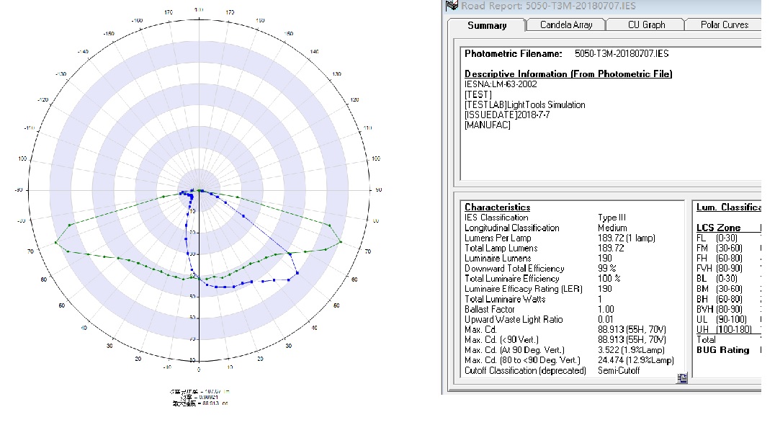Select the IES Classification row
Image resolution: width=775 pixels, height=425 pixels.
[496, 218]
